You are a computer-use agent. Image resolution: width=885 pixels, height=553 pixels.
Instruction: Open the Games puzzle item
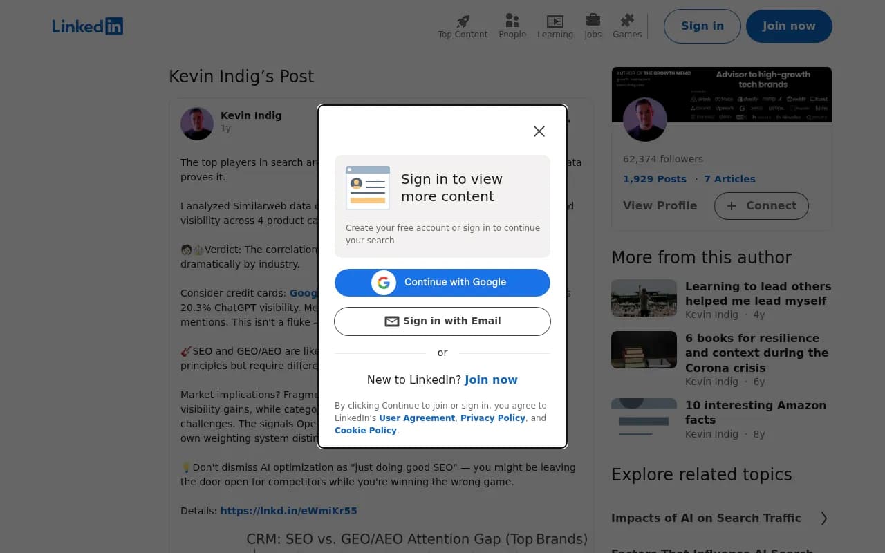[x=627, y=26]
